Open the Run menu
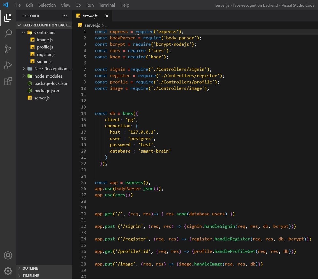The image size is (318, 279). pyautogui.click(x=90, y=5)
